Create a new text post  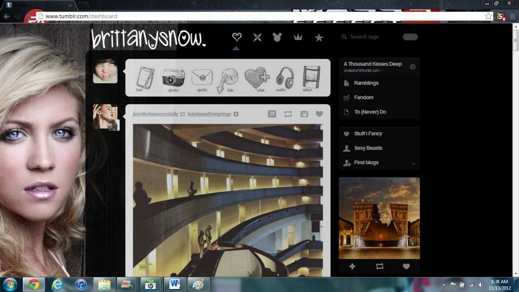click(x=144, y=79)
